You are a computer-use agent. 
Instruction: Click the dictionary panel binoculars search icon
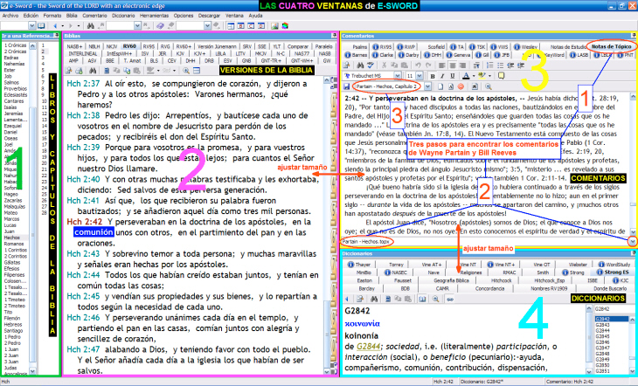tap(374, 299)
